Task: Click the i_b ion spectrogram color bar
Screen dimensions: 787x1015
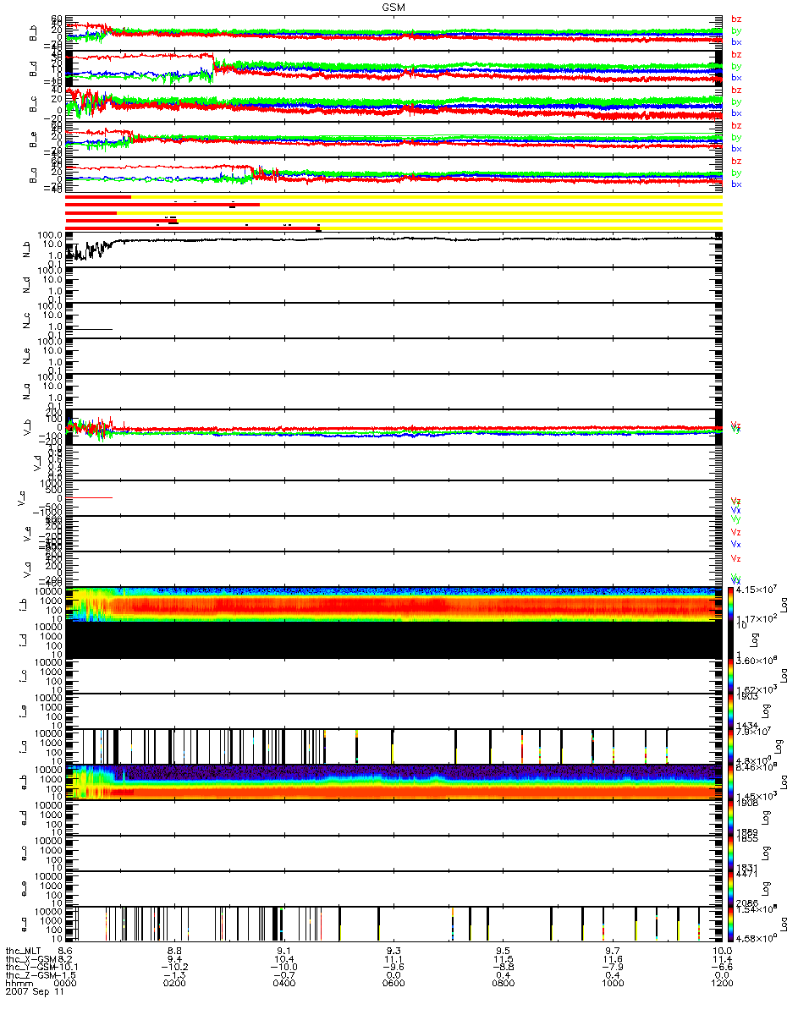Action: pyautogui.click(x=733, y=604)
